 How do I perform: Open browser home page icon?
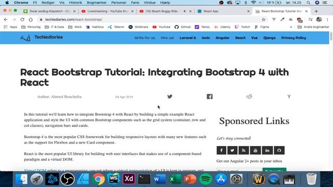pos(31,20)
